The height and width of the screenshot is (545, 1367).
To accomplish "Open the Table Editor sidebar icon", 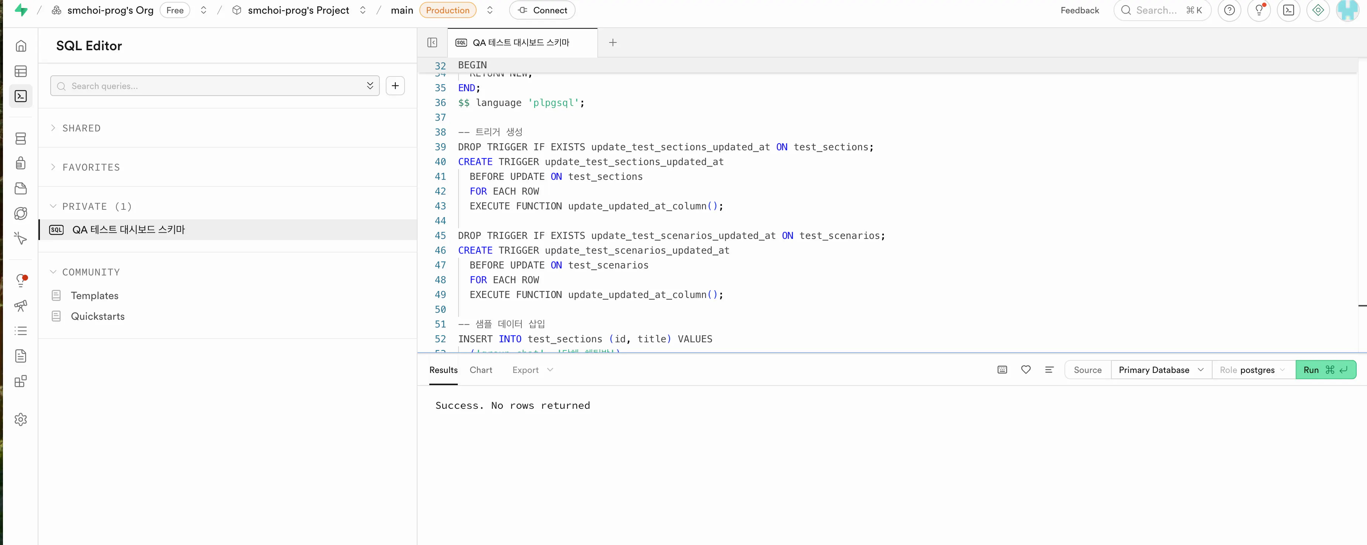I will click(21, 71).
